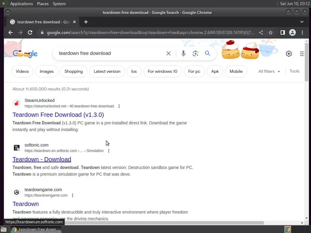This screenshot has height=233, width=311.
Task: Open Teardown Free Download (v1.3.0) link
Action: click(58, 115)
